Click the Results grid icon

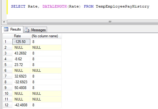pyautogui.click(x=6, y=29)
